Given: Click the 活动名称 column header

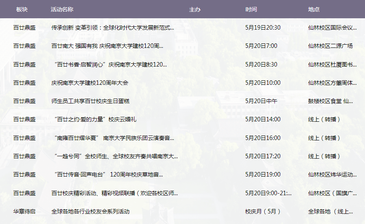Looking at the screenshot, I should [62, 9].
